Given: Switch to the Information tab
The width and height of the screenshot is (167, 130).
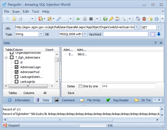Looking at the screenshot, I should coord(18,100).
